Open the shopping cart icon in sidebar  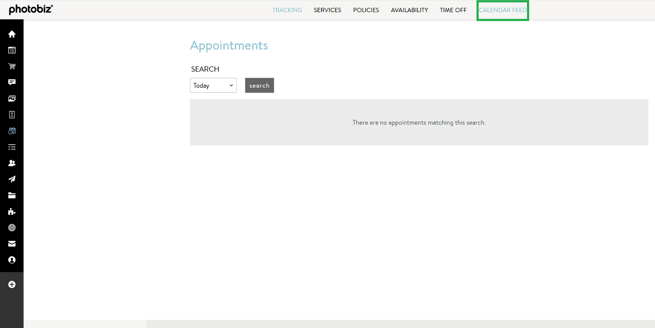[12, 66]
